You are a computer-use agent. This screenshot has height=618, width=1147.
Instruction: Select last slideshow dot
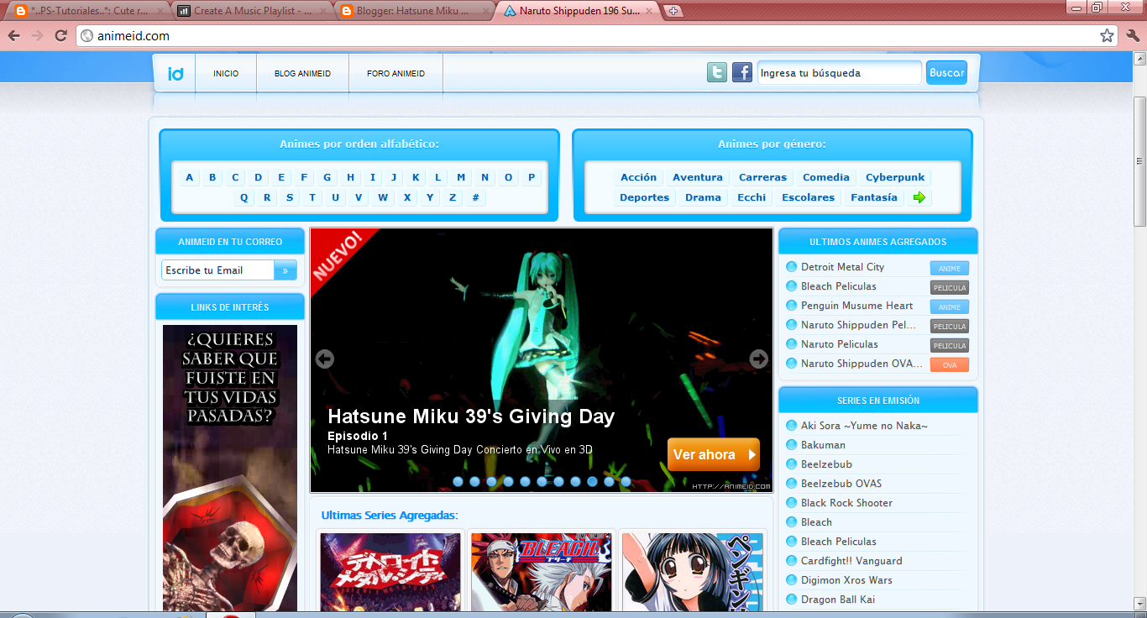626,481
